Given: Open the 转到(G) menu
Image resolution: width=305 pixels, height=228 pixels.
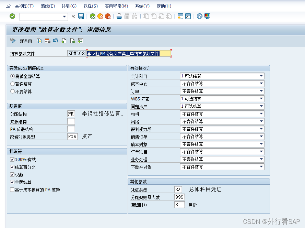Looking at the screenshot, I should pos(69,6).
